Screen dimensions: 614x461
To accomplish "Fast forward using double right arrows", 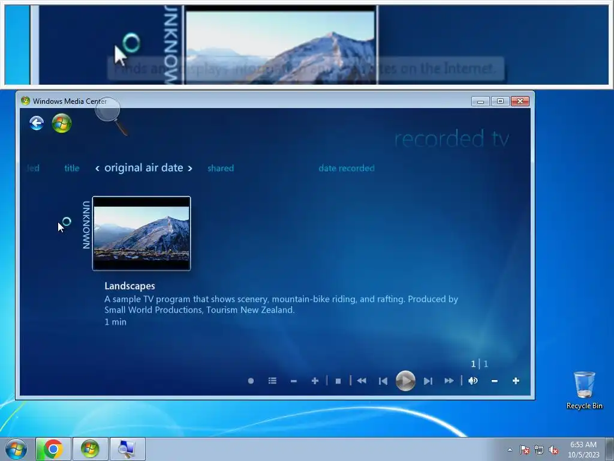I will pyautogui.click(x=449, y=381).
